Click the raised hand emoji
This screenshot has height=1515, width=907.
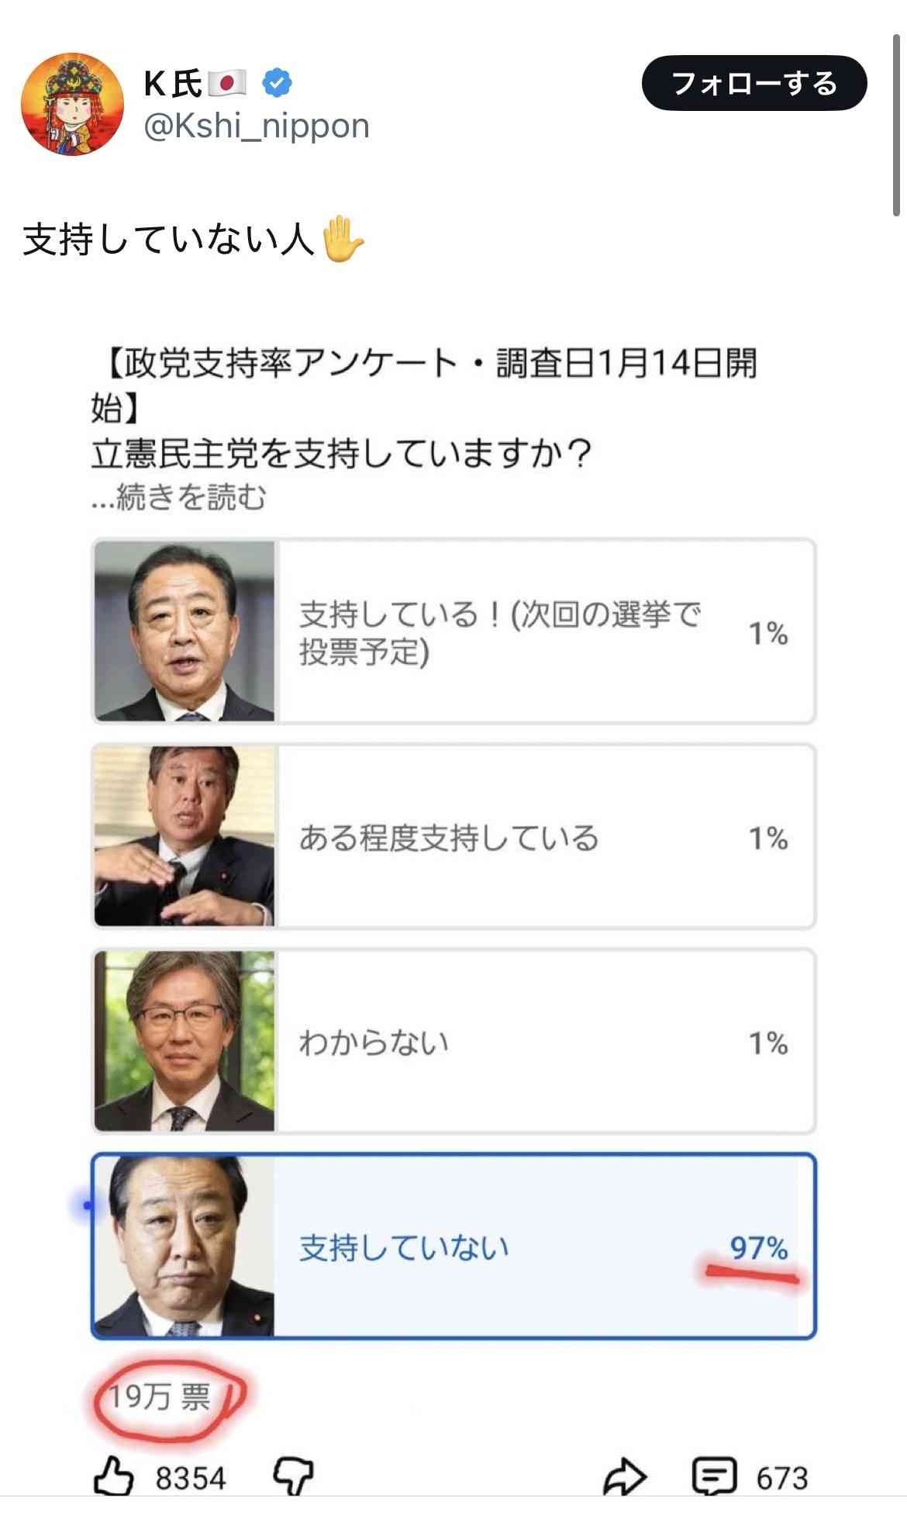click(342, 240)
